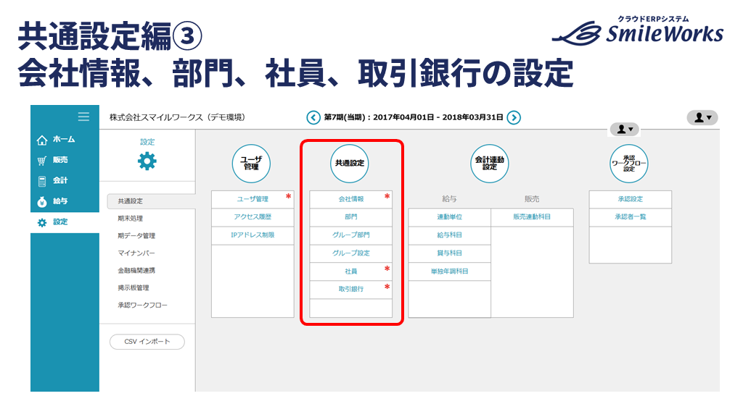Open the IPアドレス制限 link
Viewport: 743px width, 417px height.
(x=253, y=235)
